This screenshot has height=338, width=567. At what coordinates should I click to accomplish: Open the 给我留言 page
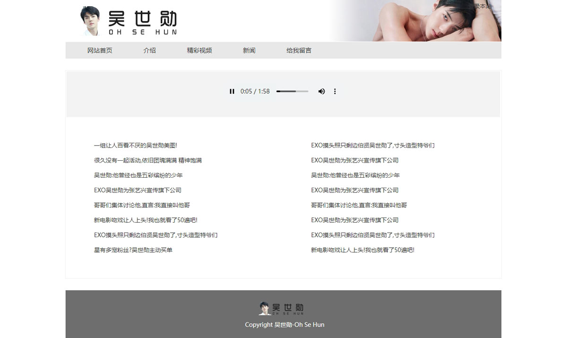pyautogui.click(x=299, y=50)
